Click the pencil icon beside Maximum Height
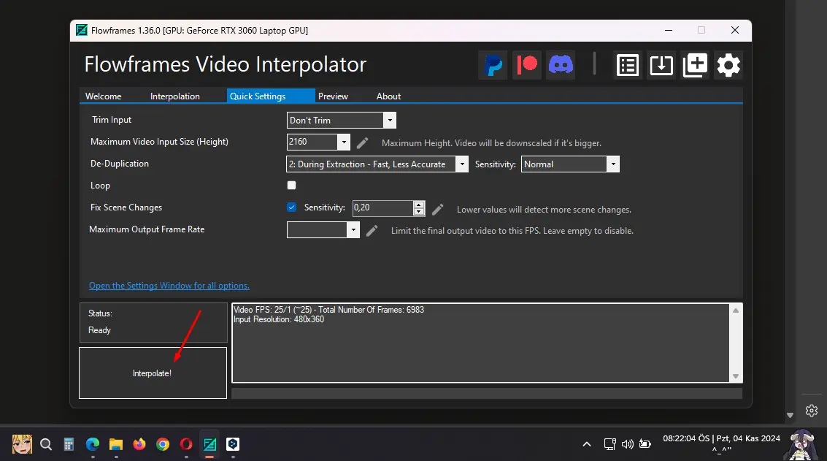This screenshot has height=461, width=827. (362, 142)
